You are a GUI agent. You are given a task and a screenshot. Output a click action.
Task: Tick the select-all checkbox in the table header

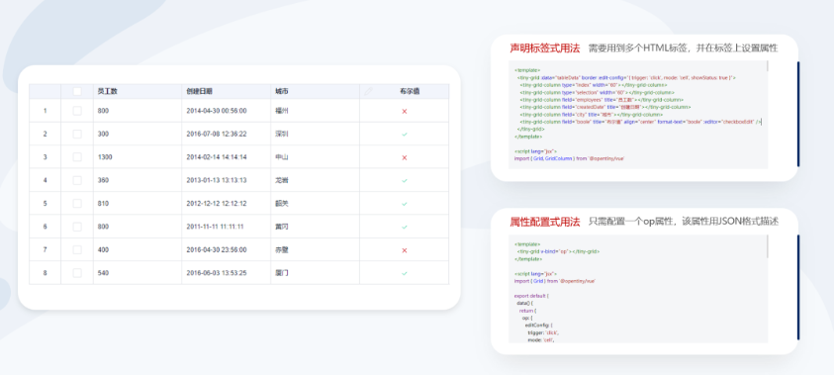click(77, 91)
